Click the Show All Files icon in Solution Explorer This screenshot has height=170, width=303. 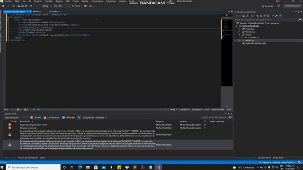pos(268,16)
